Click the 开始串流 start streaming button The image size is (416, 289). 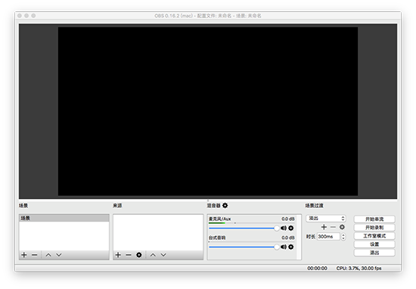[374, 219]
